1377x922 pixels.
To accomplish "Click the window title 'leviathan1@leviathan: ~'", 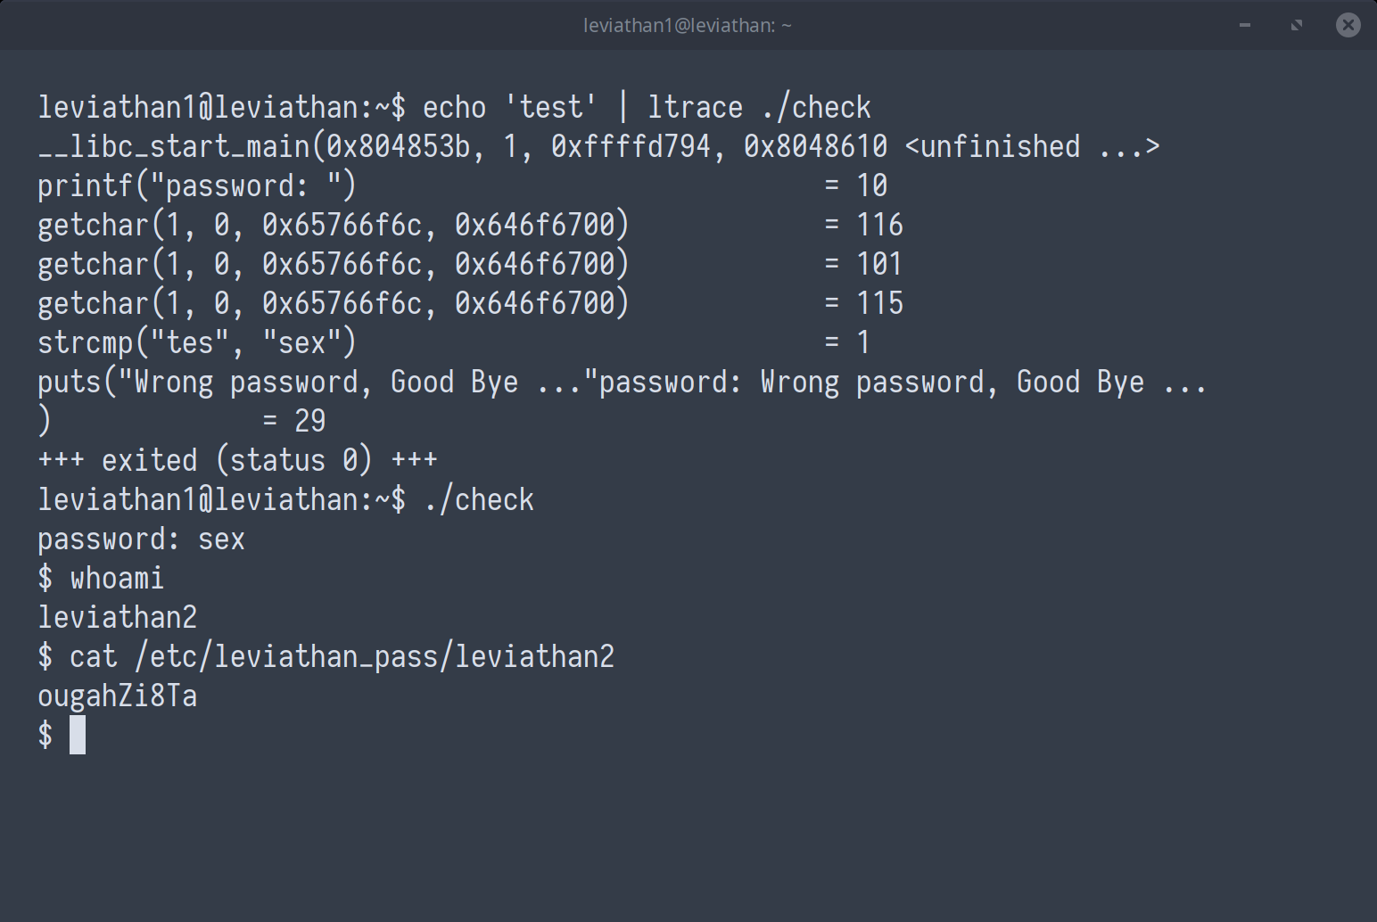I will (687, 25).
